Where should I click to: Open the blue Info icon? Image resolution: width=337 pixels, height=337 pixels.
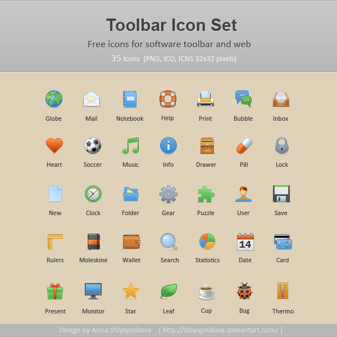coord(168,145)
